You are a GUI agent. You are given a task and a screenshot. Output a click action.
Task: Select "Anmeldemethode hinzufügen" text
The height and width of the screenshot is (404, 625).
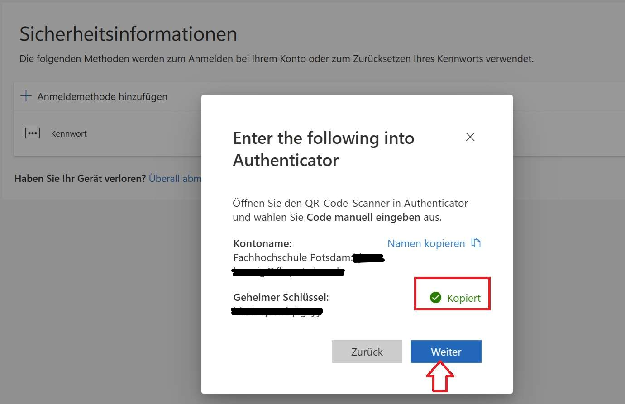pyautogui.click(x=102, y=96)
